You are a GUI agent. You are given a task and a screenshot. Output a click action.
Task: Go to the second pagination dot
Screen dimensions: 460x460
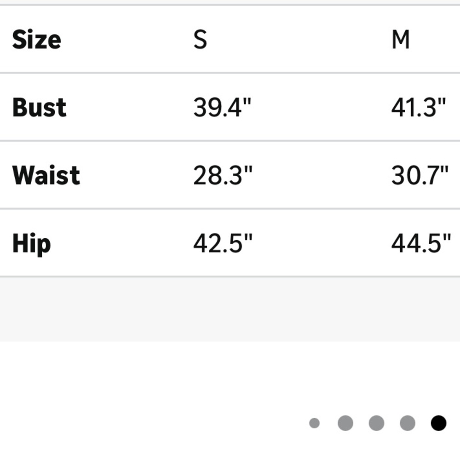click(345, 423)
